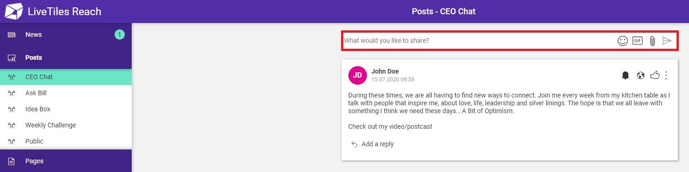Screen dimensions: 689x172
Task: Click the group icon beside Public
Action: pos(12,142)
